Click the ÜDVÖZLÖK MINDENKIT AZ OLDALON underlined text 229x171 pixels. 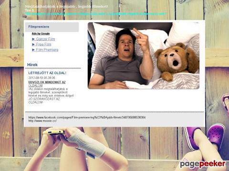pyautogui.click(x=47, y=84)
